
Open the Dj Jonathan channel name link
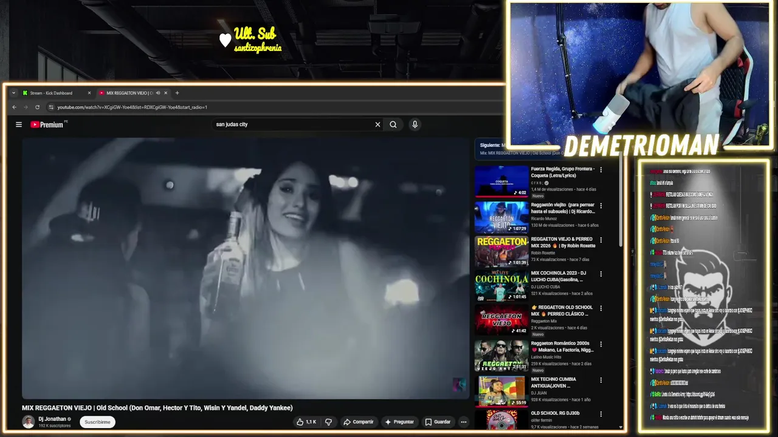(52, 419)
